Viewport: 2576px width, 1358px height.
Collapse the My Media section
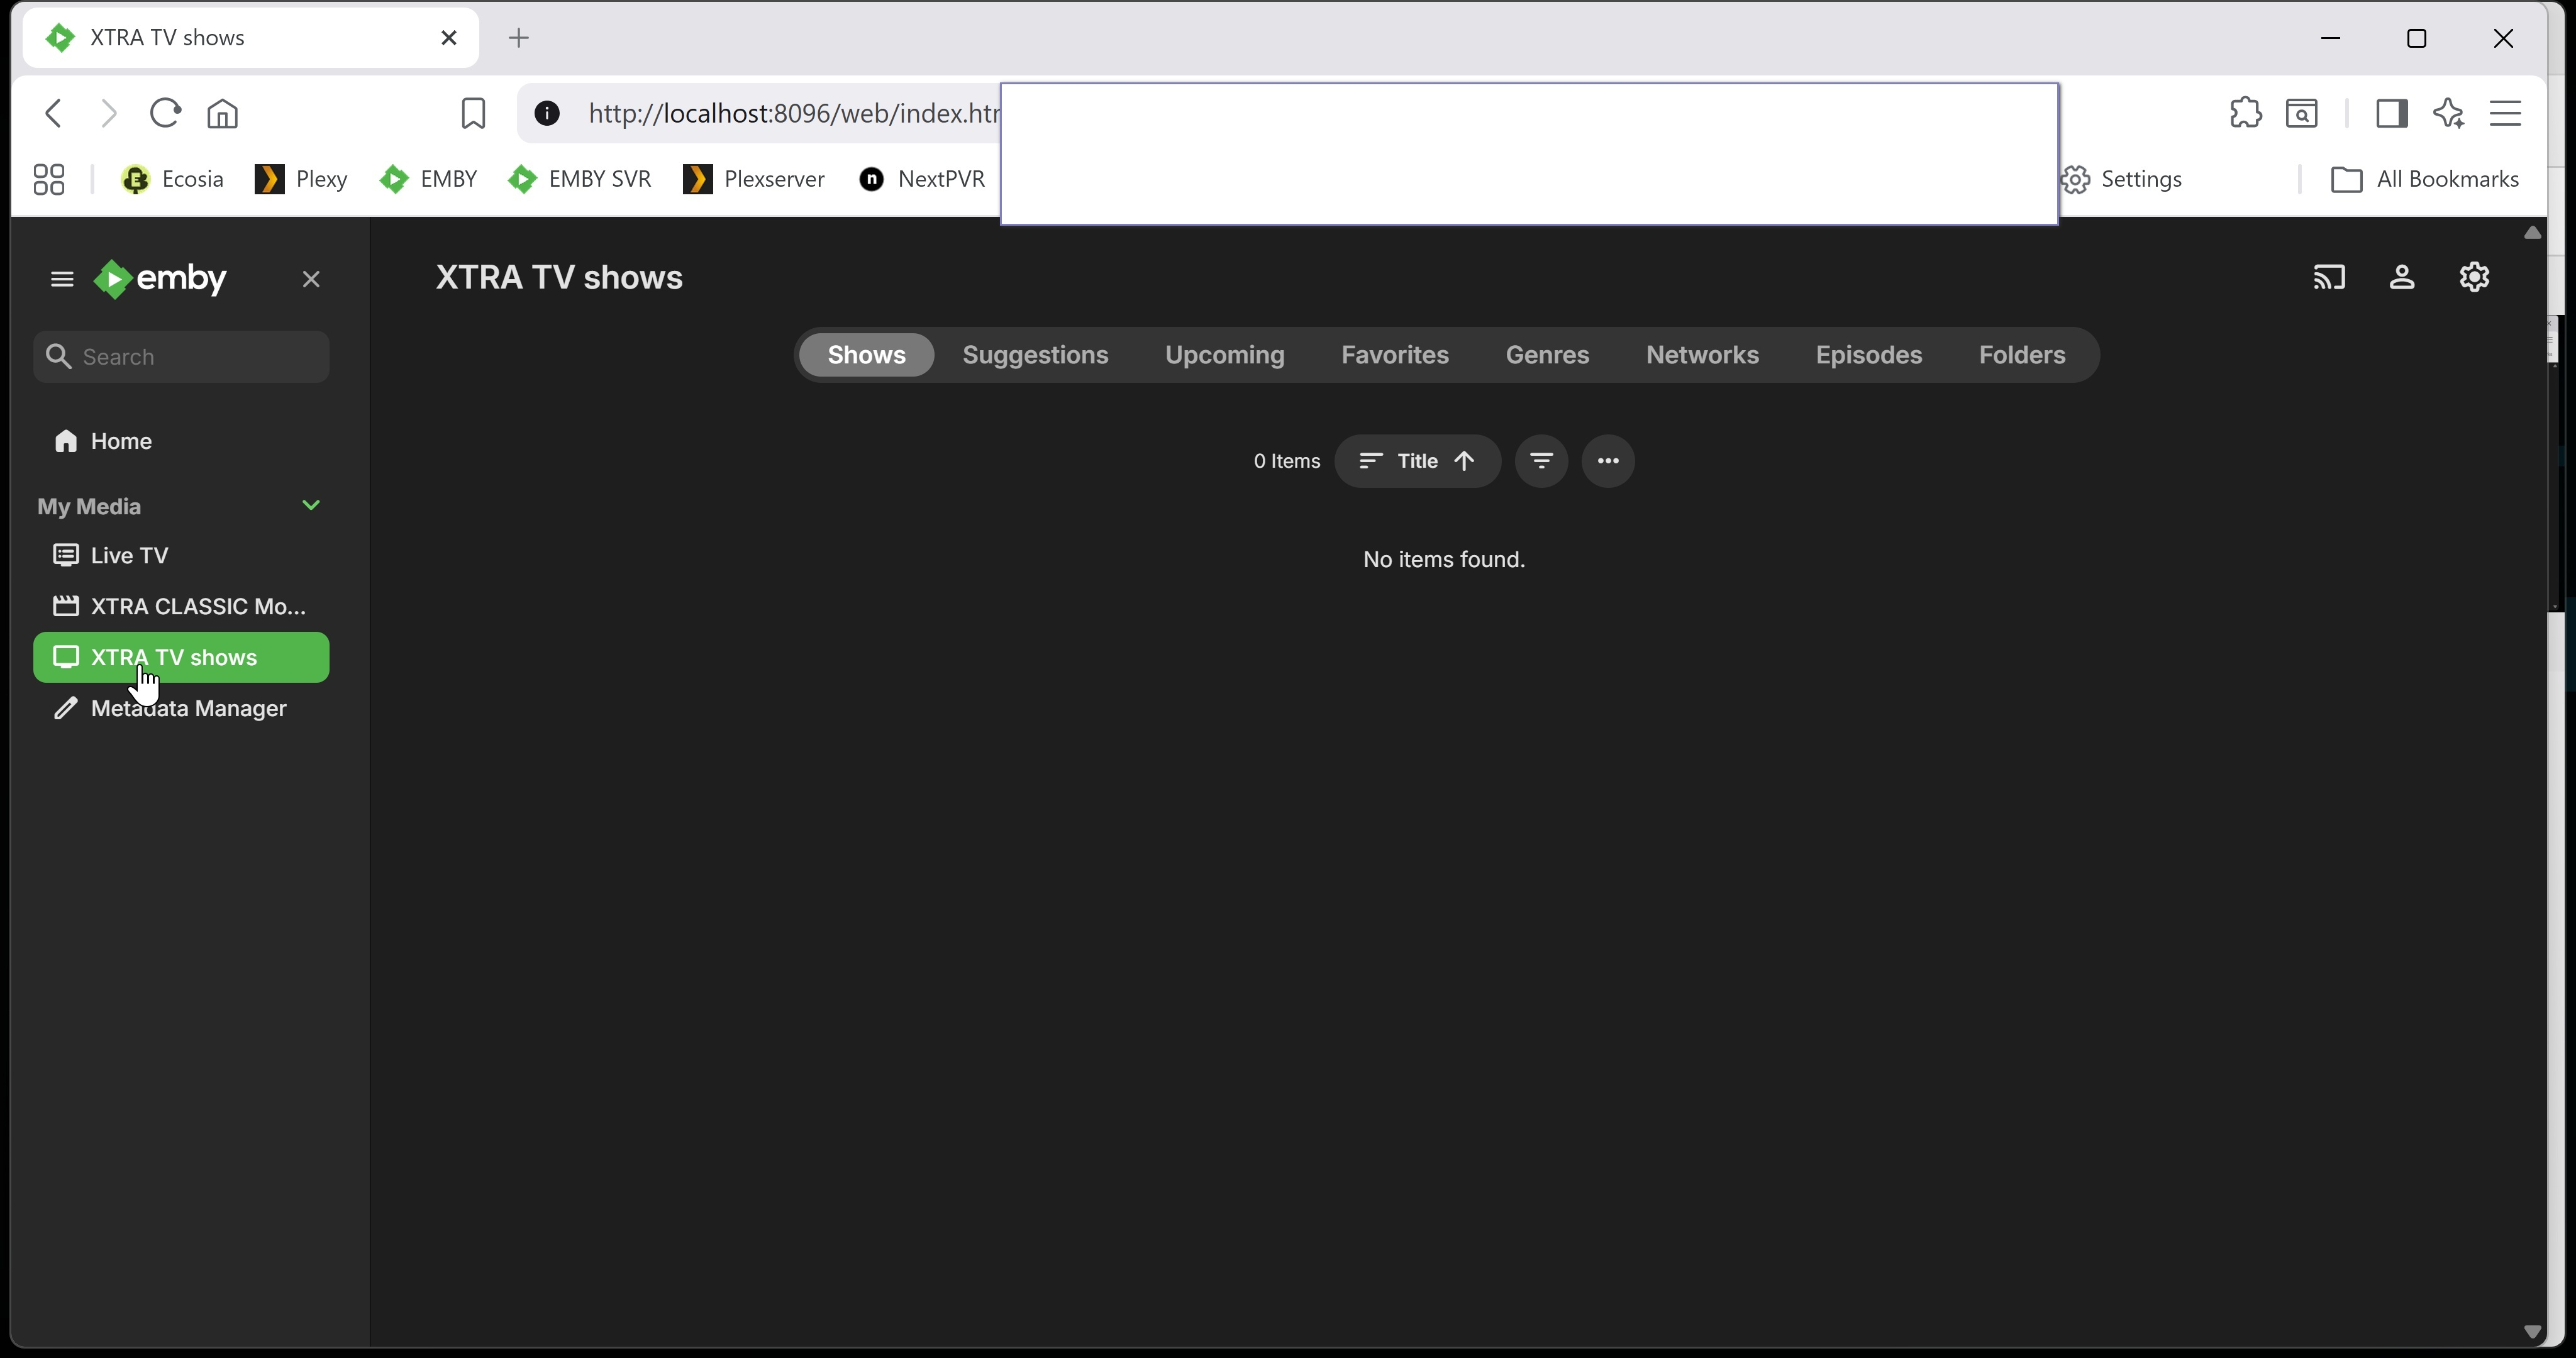click(311, 505)
